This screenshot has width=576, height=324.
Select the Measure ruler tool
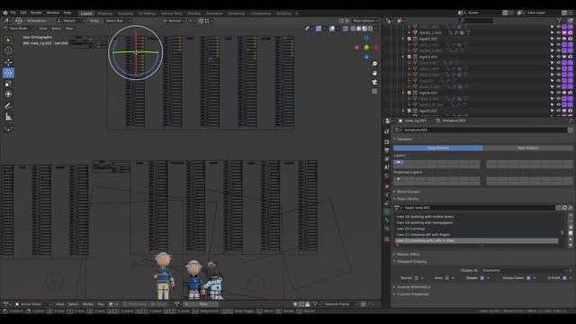(8, 117)
